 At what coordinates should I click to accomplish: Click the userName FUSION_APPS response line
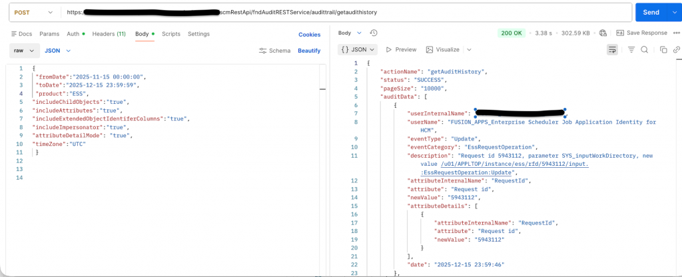tap(531, 126)
